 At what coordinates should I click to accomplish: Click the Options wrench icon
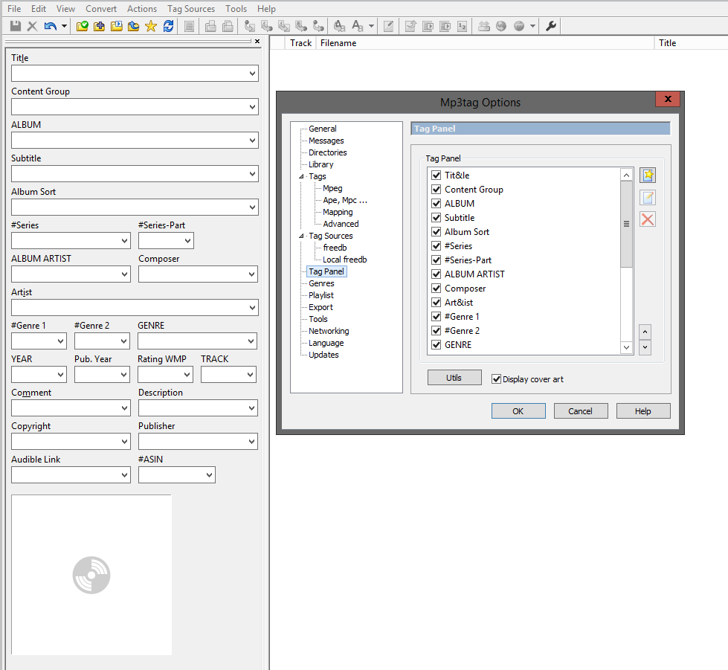(550, 26)
